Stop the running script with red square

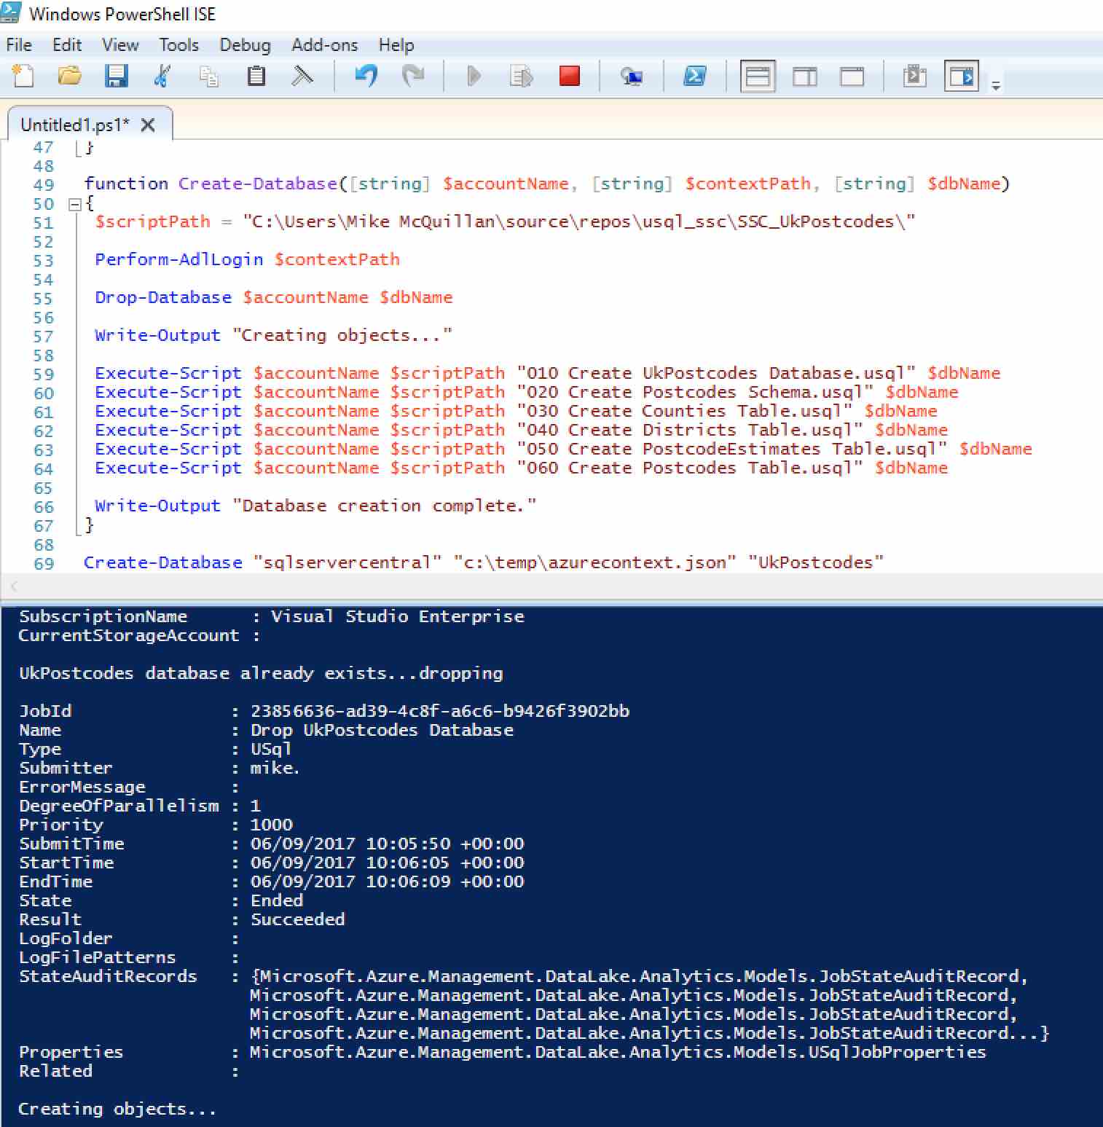pyautogui.click(x=569, y=76)
